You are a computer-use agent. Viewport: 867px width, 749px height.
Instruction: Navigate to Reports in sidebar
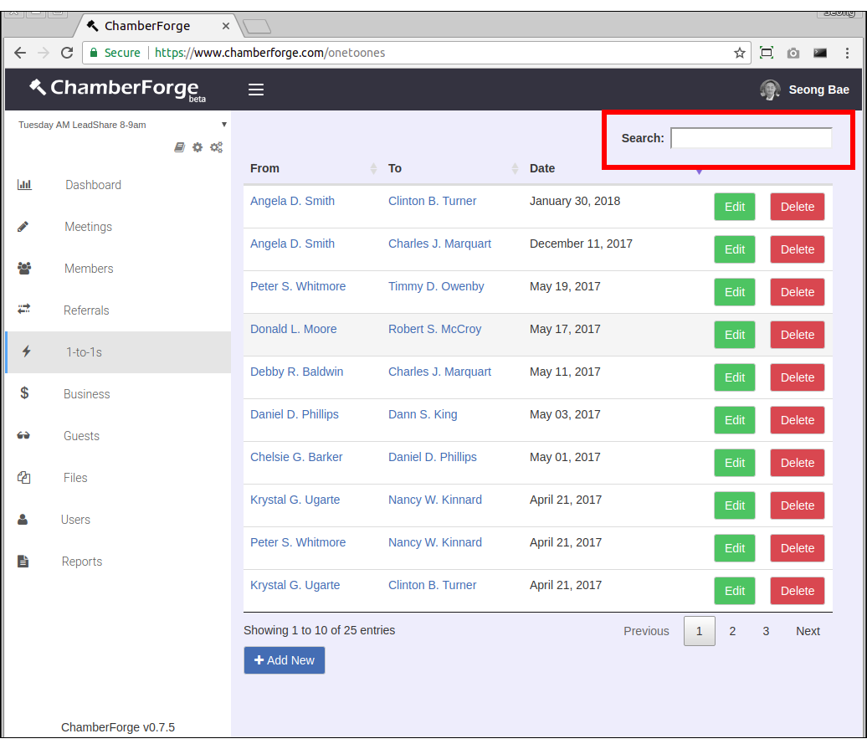point(82,562)
